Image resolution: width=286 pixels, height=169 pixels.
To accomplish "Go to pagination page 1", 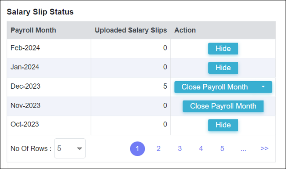I will point(137,149).
